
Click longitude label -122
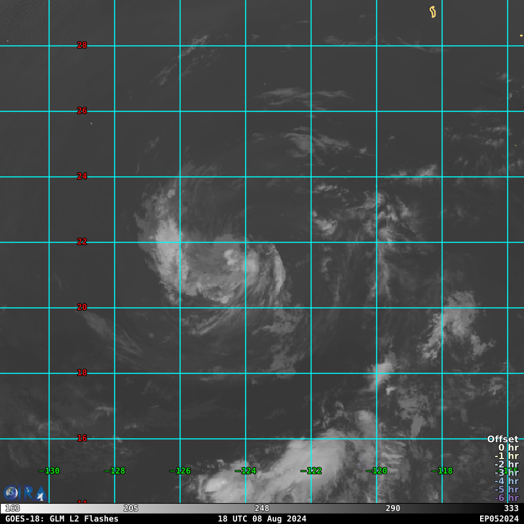(x=311, y=471)
